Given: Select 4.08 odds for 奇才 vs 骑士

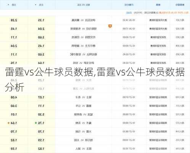Looking at the screenshot, I should pyautogui.click(x=14, y=97).
